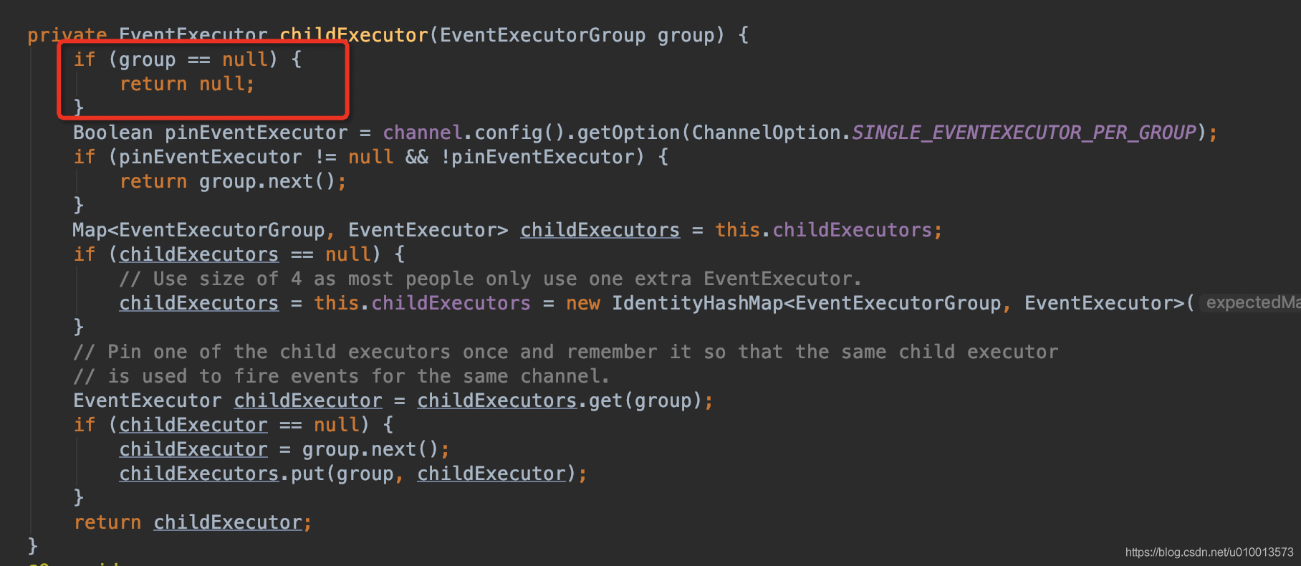This screenshot has width=1301, height=566.
Task: Click the Boolean type declaration
Action: [x=112, y=133]
